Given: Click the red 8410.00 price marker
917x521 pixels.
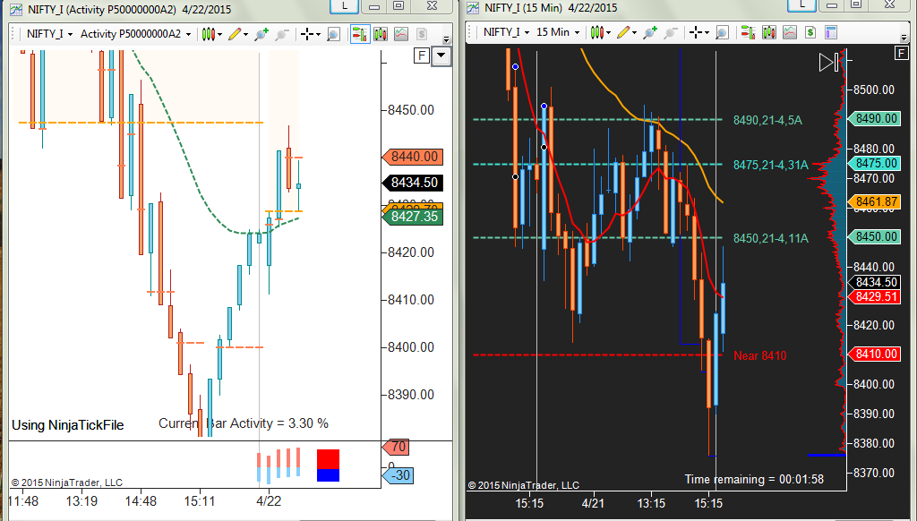Looking at the screenshot, I should pyautogui.click(x=874, y=354).
